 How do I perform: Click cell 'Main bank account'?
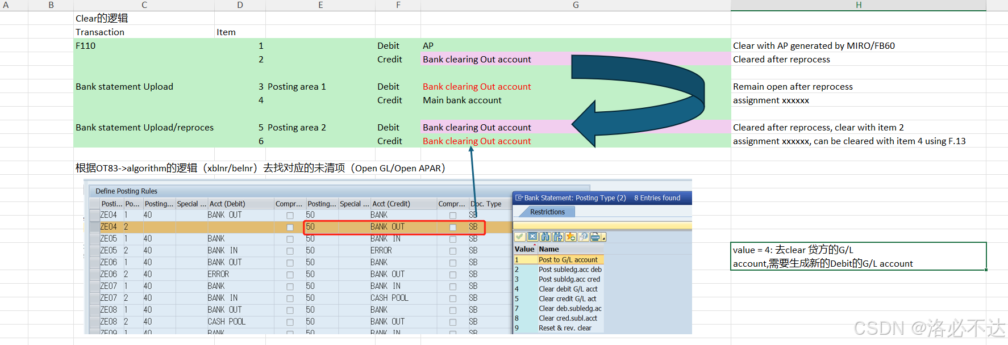(576, 100)
